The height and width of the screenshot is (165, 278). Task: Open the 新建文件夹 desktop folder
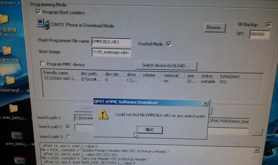[x=7, y=51]
